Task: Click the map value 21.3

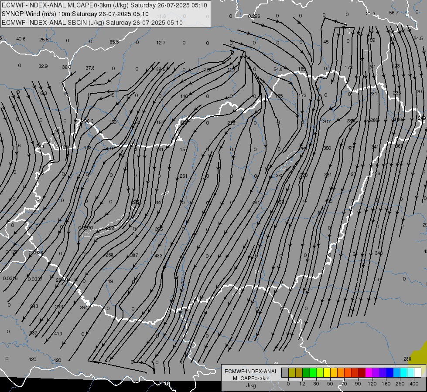Action: pos(371,14)
